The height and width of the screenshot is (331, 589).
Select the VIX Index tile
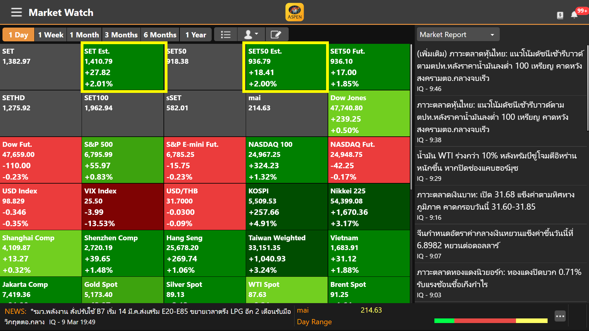123,207
